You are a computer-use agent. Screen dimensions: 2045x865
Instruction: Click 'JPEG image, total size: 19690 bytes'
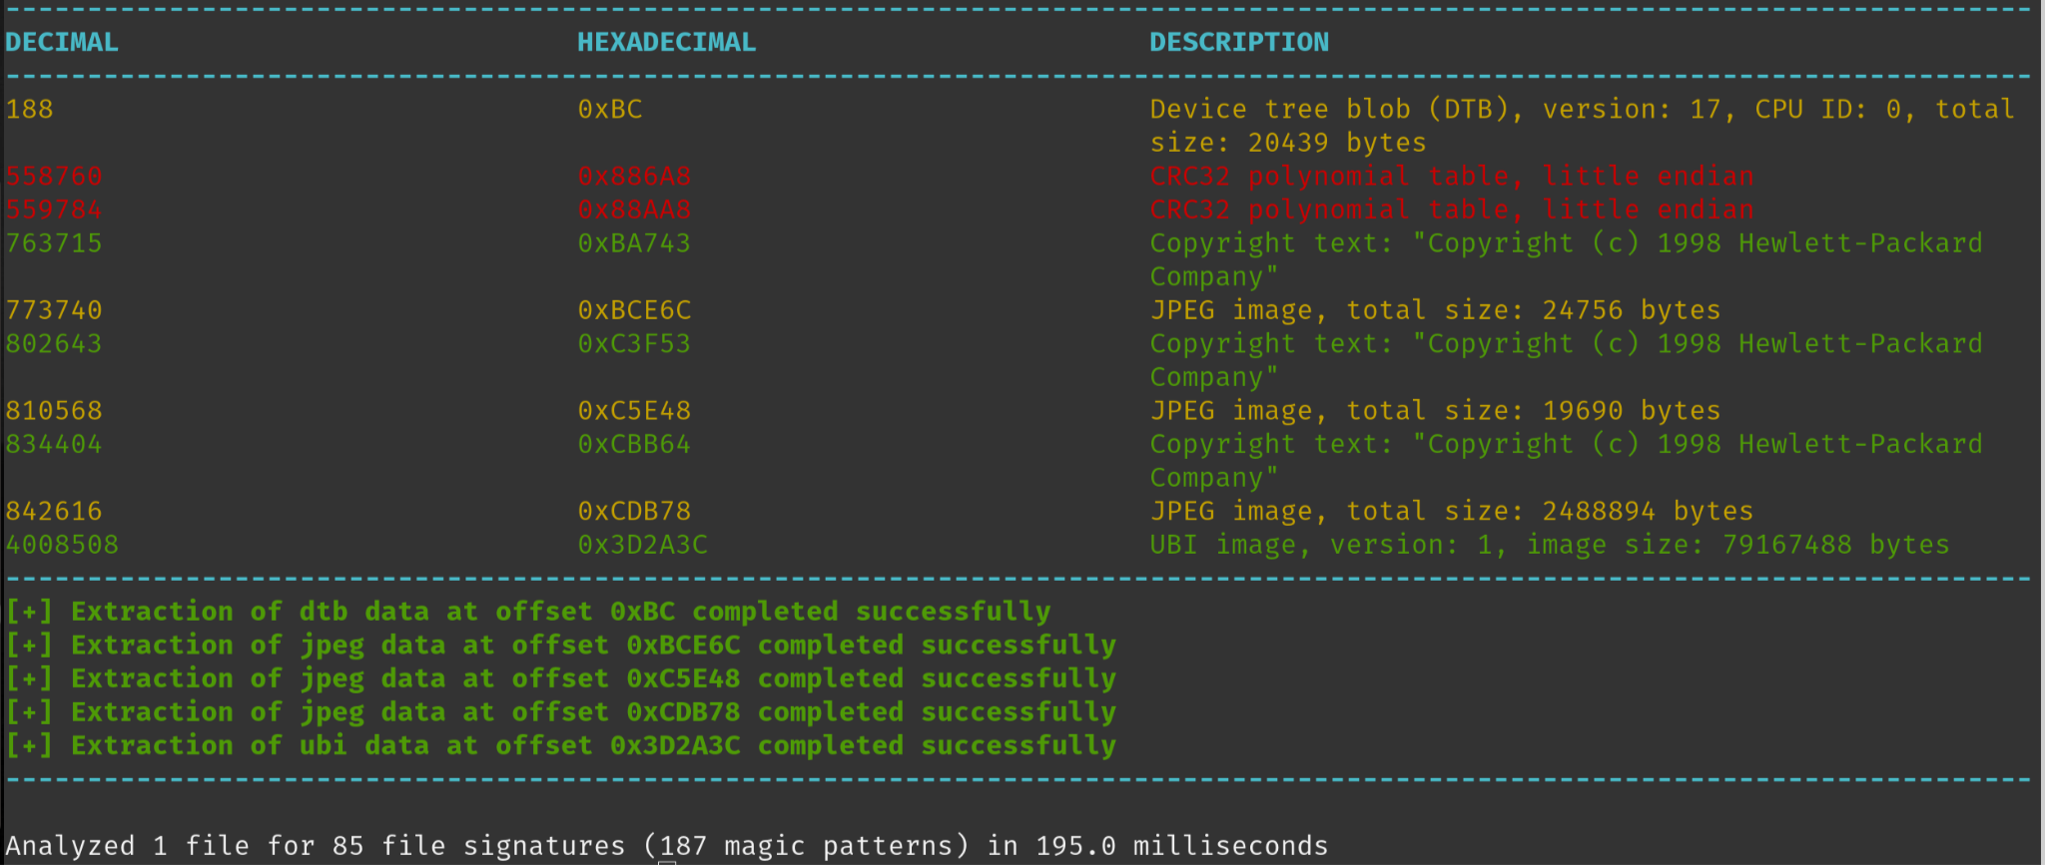(x=1436, y=410)
